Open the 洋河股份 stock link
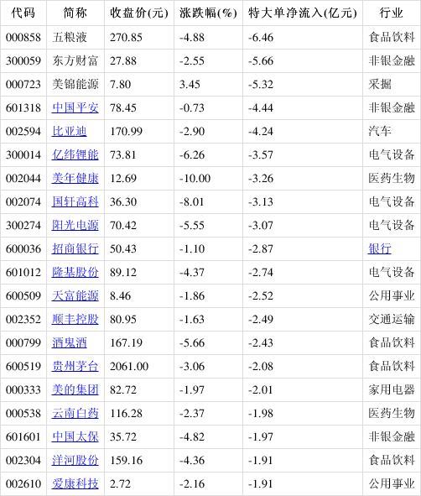Viewport: 421px width, 496px height. click(x=75, y=460)
